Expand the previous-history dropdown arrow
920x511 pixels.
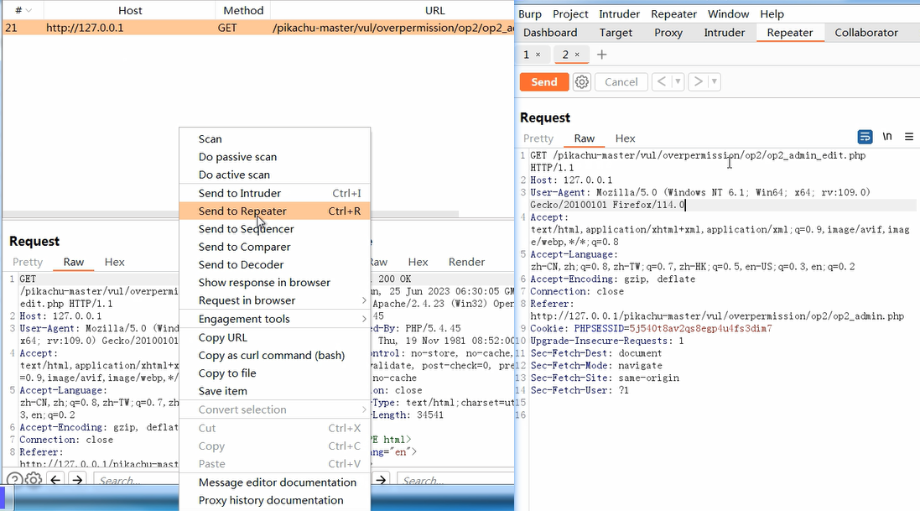pyautogui.click(x=678, y=81)
